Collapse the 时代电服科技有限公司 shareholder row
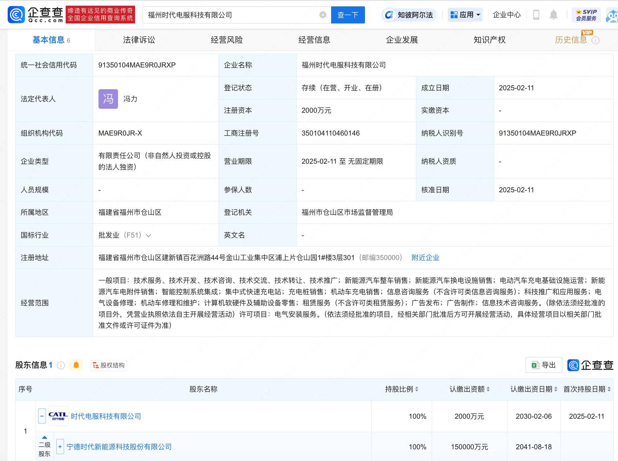 [42, 416]
